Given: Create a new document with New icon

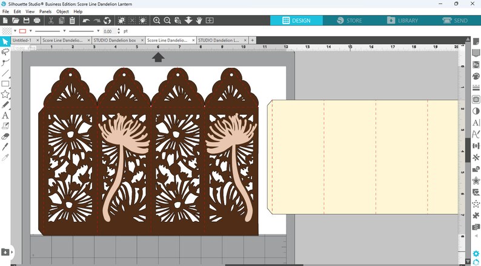Looking at the screenshot, I should pos(5,21).
